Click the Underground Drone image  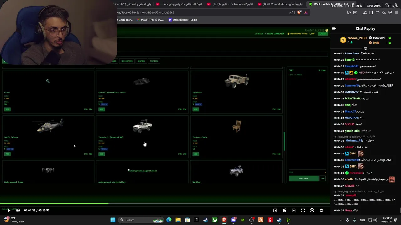48,170
